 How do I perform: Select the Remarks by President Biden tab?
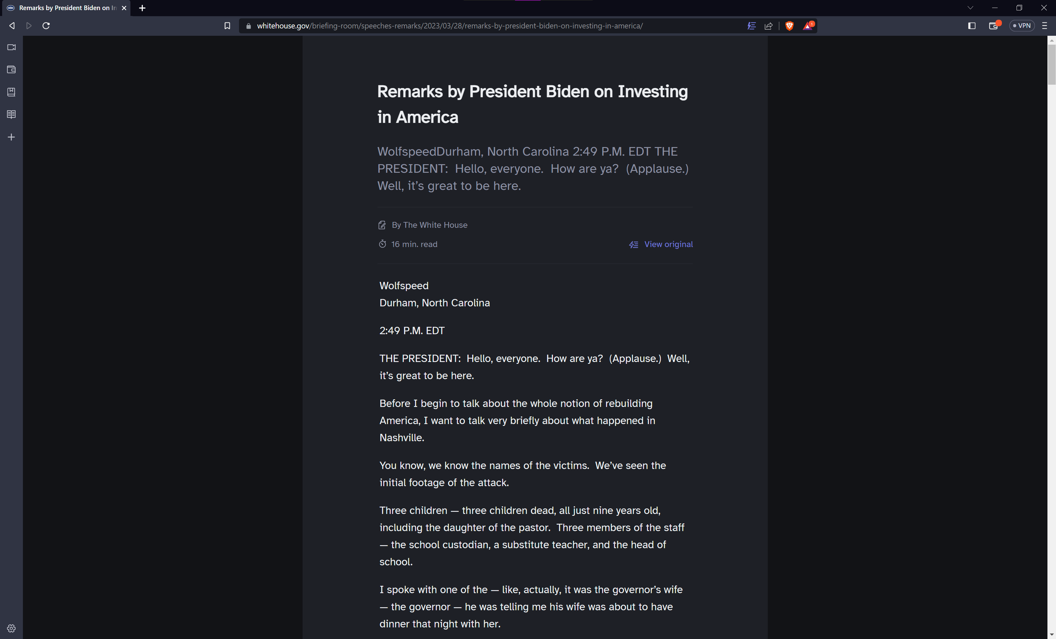pos(64,8)
